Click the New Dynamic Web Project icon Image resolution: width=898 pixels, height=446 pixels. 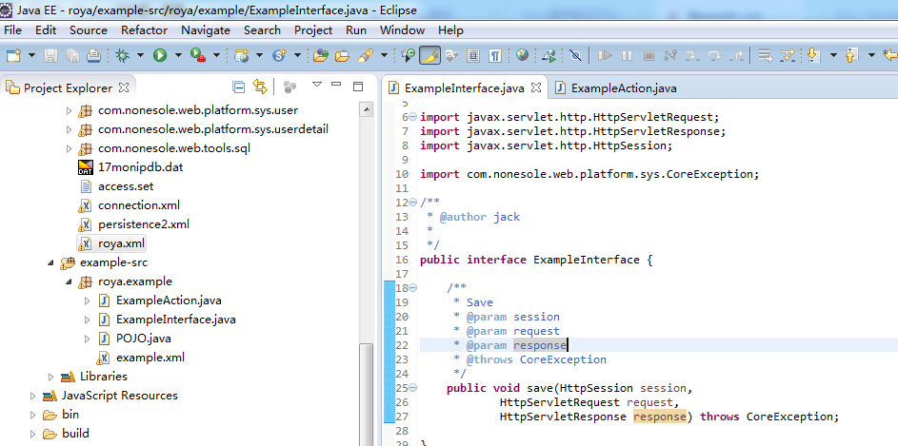242,55
